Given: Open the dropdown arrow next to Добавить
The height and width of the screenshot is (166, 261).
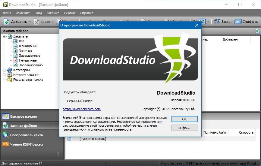Looking at the screenshot, I should [x=30, y=22].
